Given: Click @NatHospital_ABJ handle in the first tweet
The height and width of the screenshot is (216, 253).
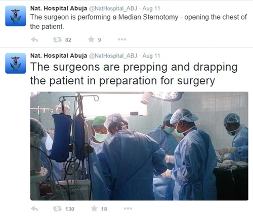Looking at the screenshot, I should 113,9.
